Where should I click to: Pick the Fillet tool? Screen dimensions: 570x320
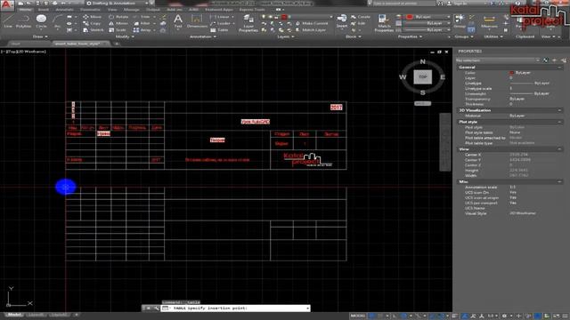coord(142,23)
